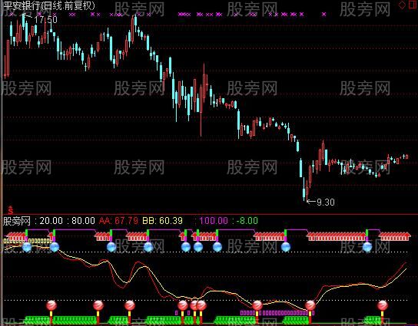Click the red S marker below the candlesticks
This screenshot has width=418, height=326.
(x=11, y=211)
